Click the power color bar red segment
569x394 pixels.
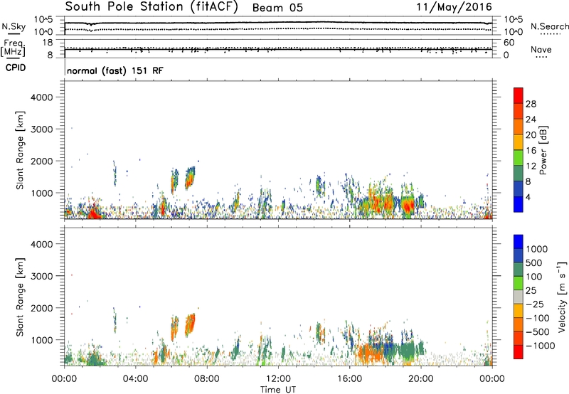519,95
